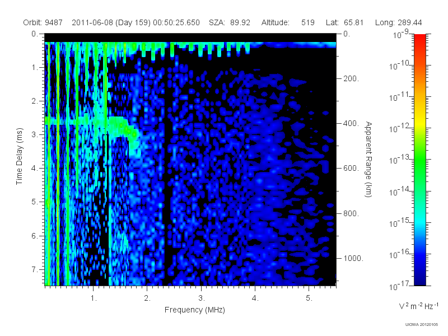The width and height of the screenshot is (448, 336).
Task: Click the 'Orbit: 9487' header text
Action: click(x=43, y=22)
